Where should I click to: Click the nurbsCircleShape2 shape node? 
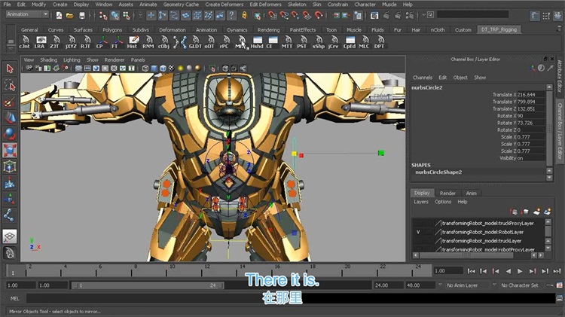pyautogui.click(x=438, y=172)
